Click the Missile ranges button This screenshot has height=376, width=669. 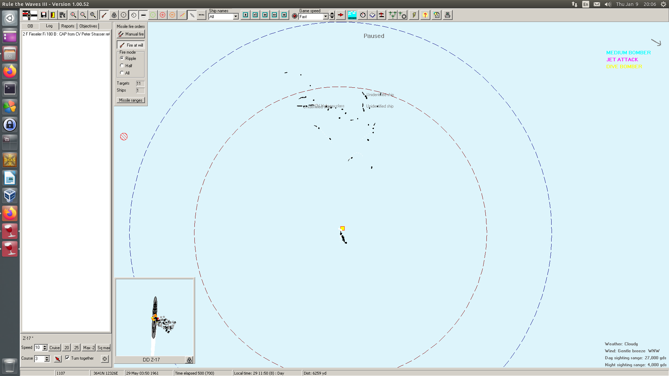pos(131,100)
